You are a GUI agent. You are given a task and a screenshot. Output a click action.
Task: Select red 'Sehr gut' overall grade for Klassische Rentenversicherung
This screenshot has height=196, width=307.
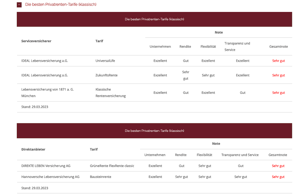[278, 93]
